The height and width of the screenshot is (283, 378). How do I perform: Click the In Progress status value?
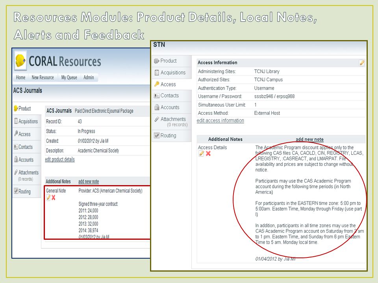(86, 131)
